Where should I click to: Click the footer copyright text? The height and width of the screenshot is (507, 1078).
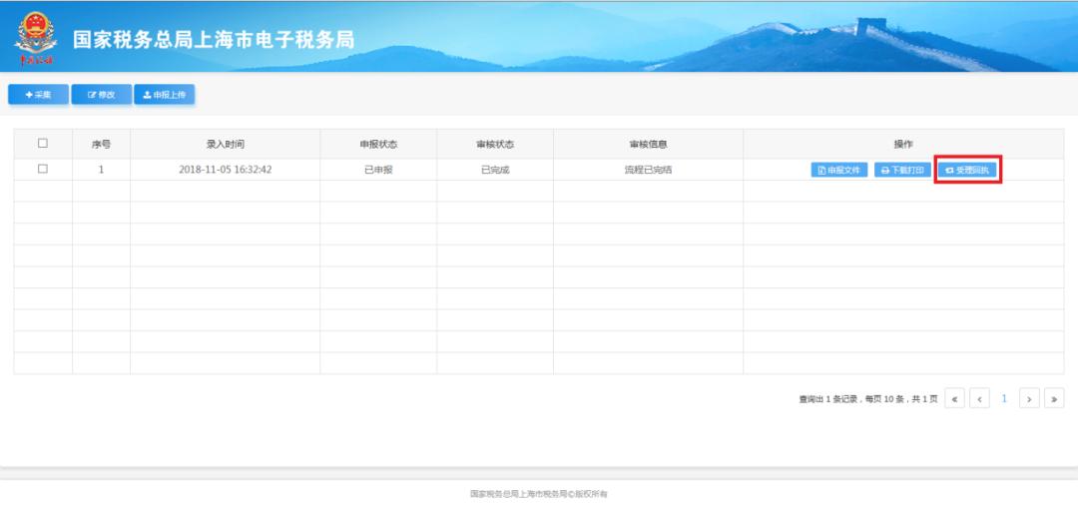539,494
